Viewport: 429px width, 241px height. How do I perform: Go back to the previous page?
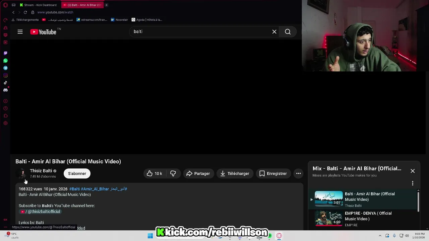[x=13, y=12]
